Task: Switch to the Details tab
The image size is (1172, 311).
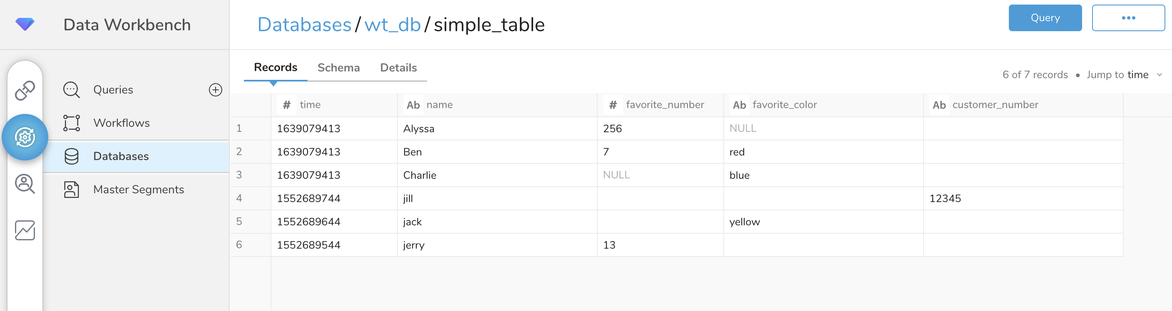Action: [398, 68]
